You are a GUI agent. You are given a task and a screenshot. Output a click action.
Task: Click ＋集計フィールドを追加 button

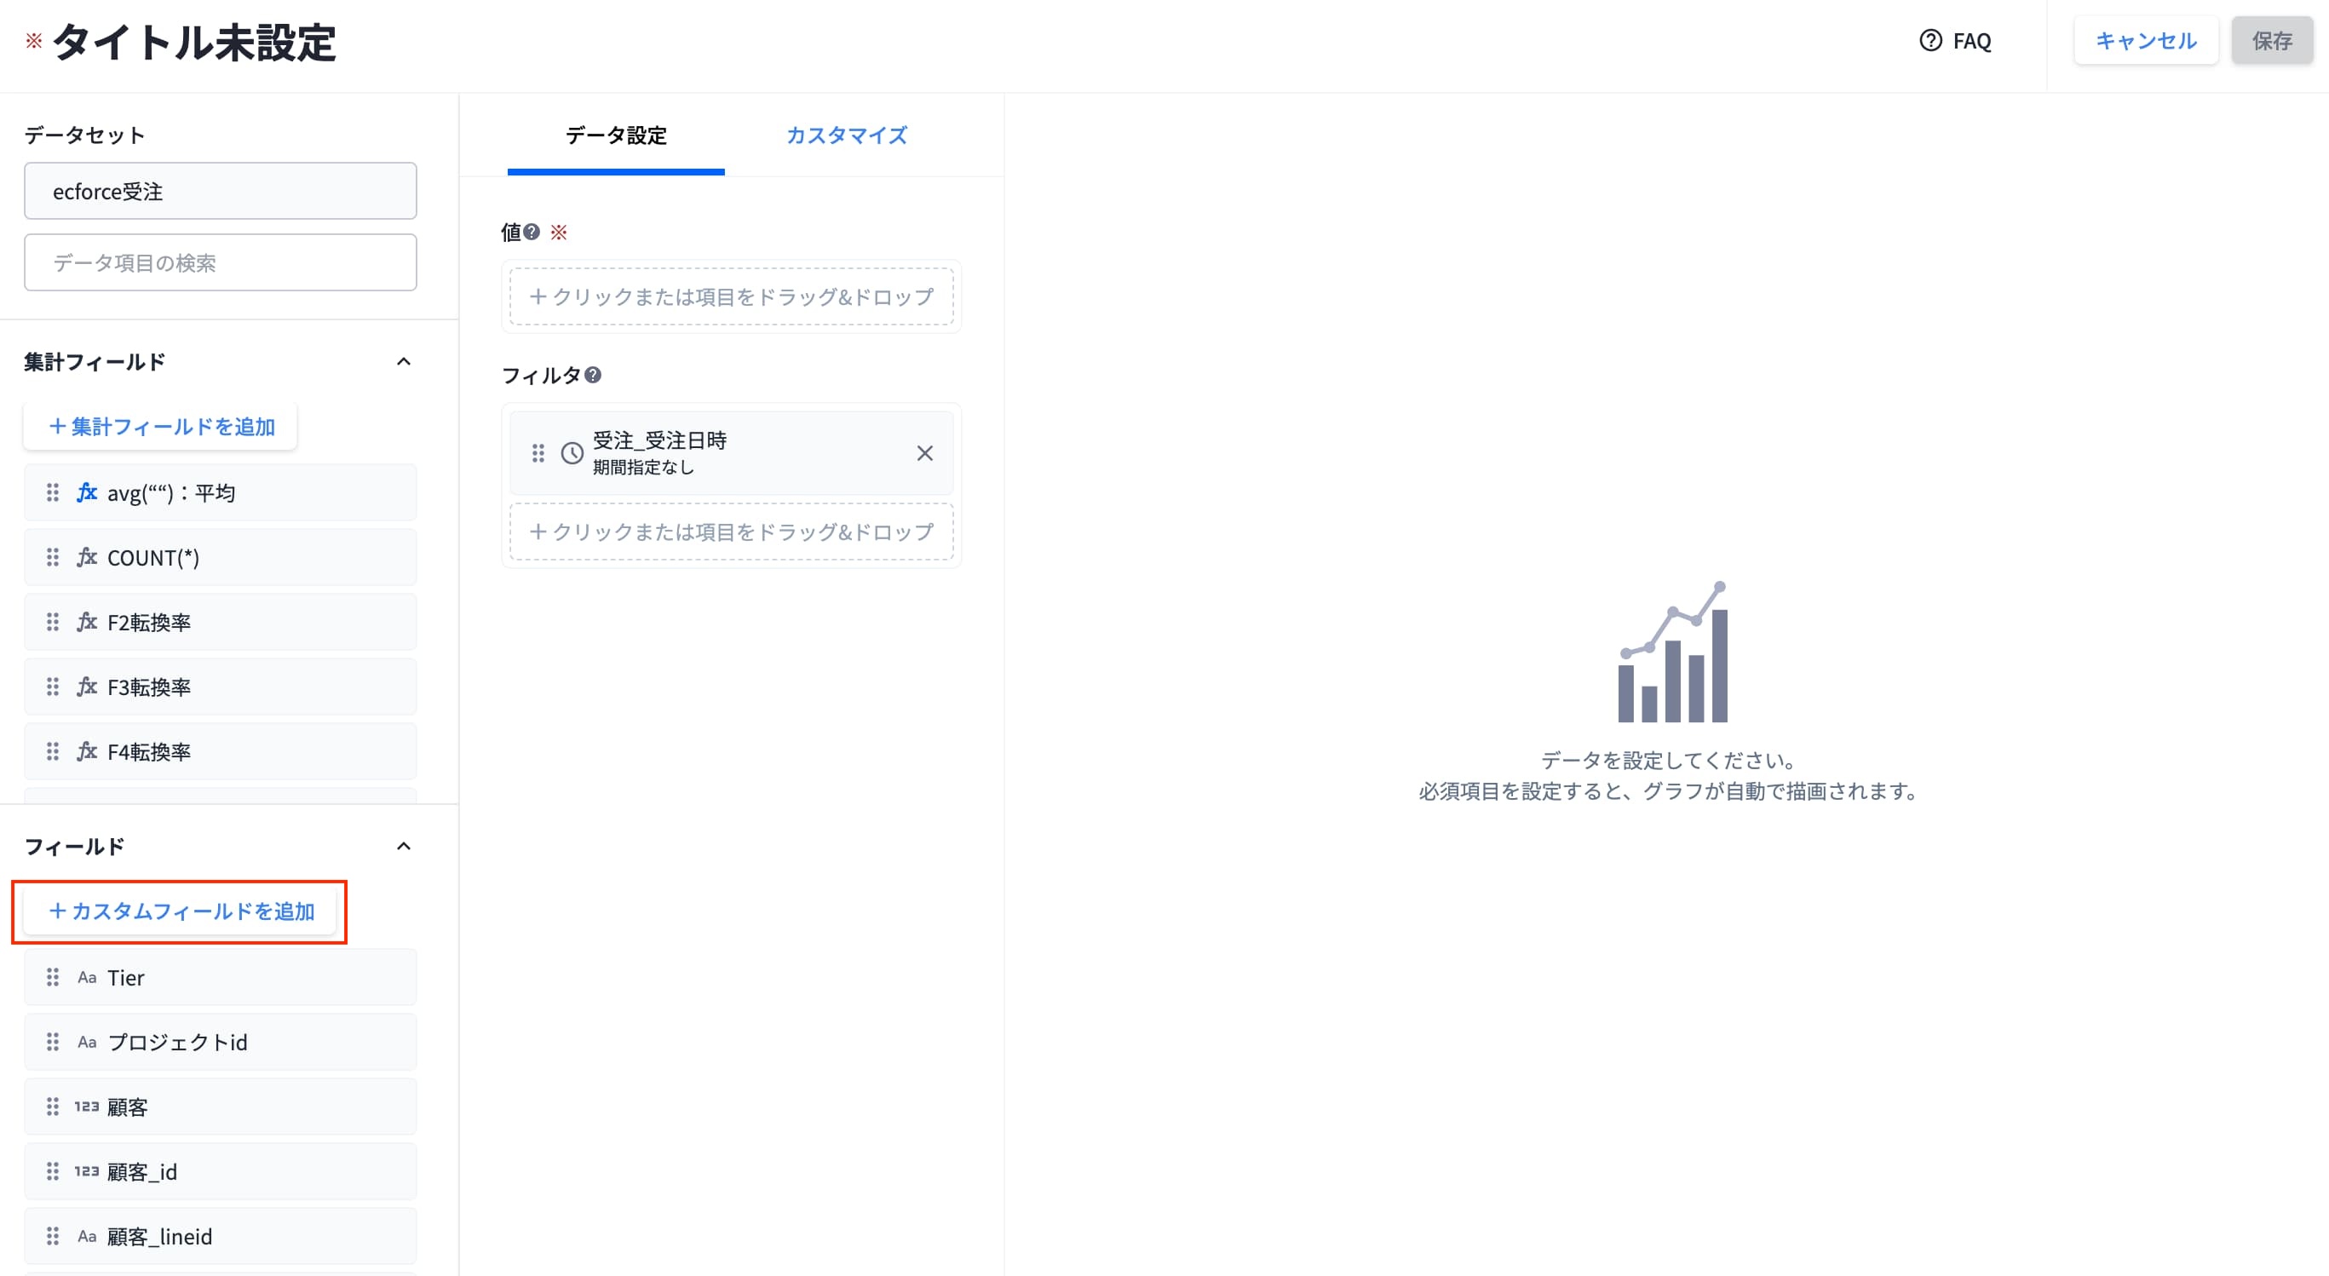click(x=161, y=427)
